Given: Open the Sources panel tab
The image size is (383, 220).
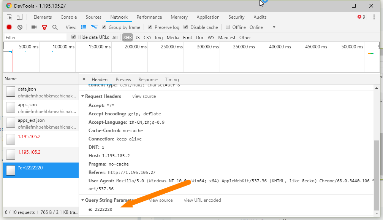Looking at the screenshot, I should 93,17.
